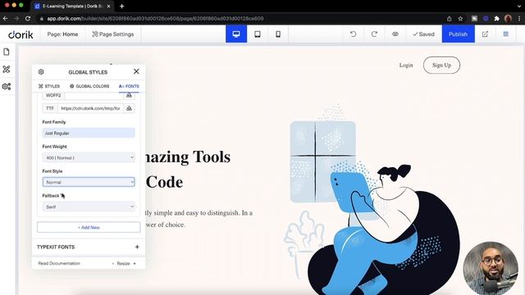Click the redo arrow icon

374,34
